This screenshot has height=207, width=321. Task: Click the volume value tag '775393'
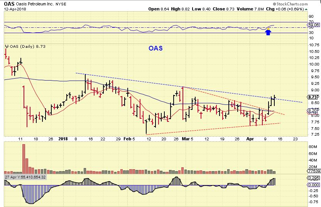[314, 171]
